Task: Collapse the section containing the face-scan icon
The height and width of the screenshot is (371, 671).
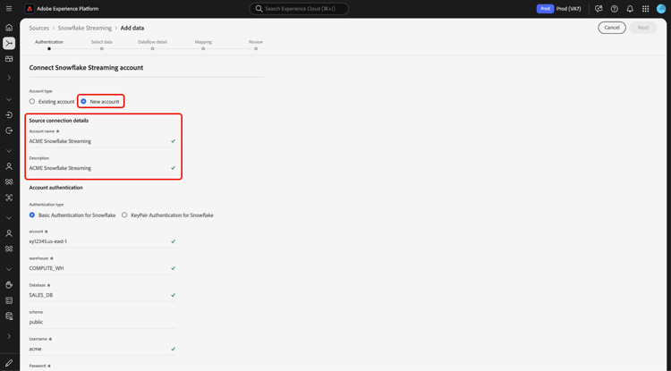Action: (x=9, y=151)
